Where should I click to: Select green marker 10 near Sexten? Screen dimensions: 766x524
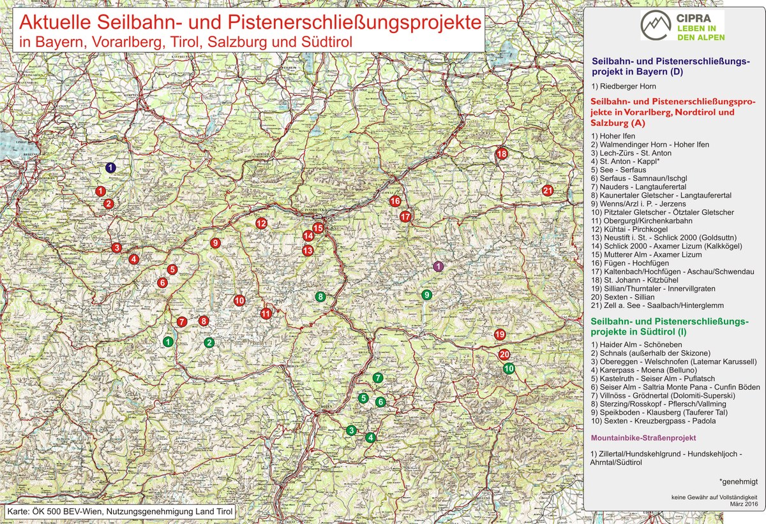click(509, 368)
